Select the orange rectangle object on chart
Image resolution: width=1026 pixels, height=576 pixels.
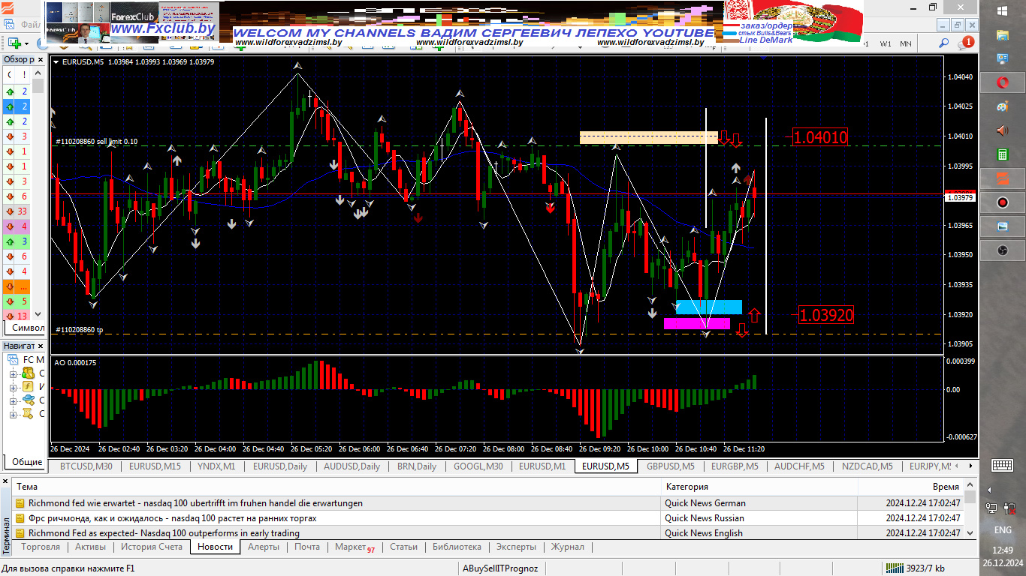(648, 137)
